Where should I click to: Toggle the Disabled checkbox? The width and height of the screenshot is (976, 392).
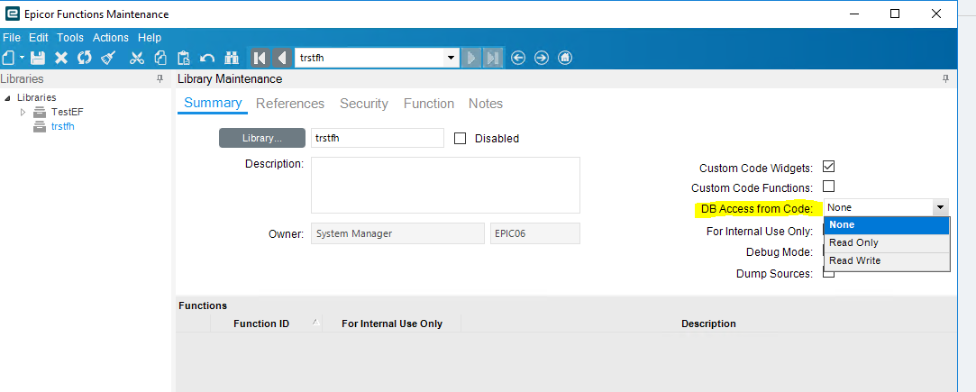tap(460, 138)
